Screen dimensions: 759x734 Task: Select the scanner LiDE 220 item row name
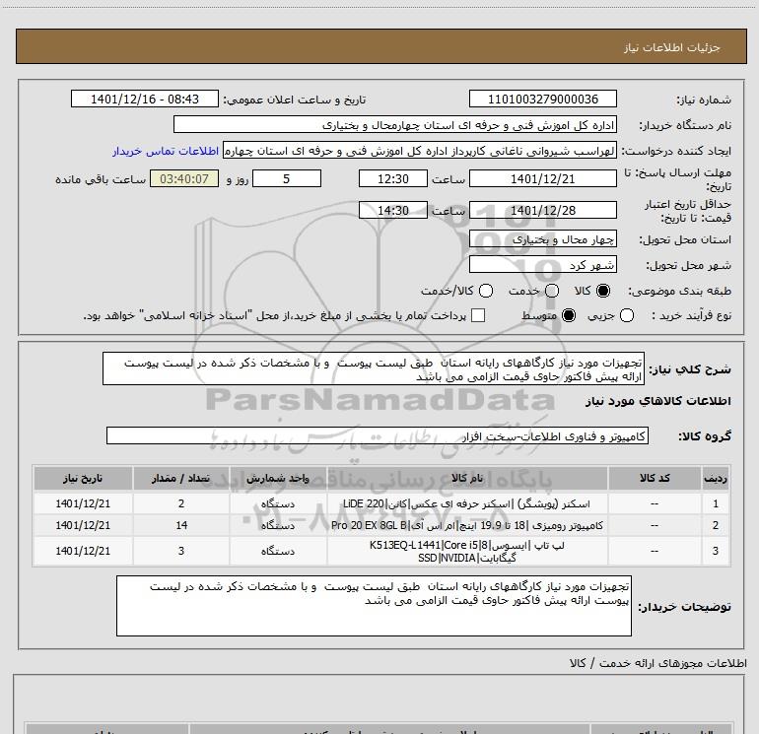466,503
